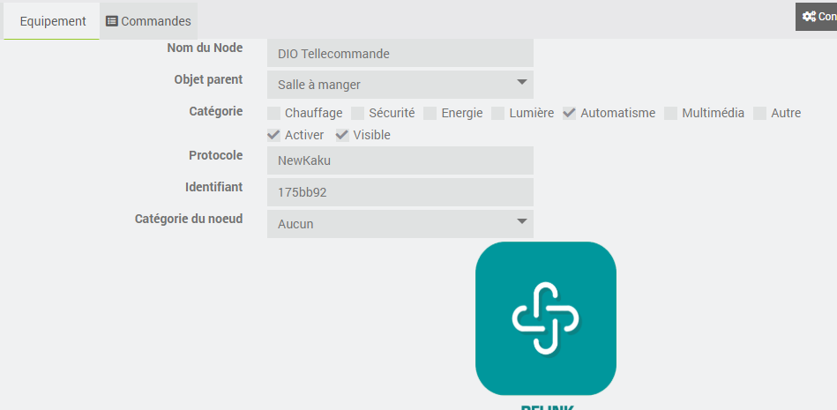Image resolution: width=837 pixels, height=410 pixels.
Task: Click the RFLink teal logo image
Action: pos(545,317)
